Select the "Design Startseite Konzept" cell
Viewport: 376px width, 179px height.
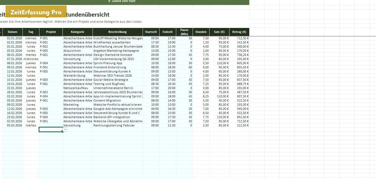(x=118, y=55)
